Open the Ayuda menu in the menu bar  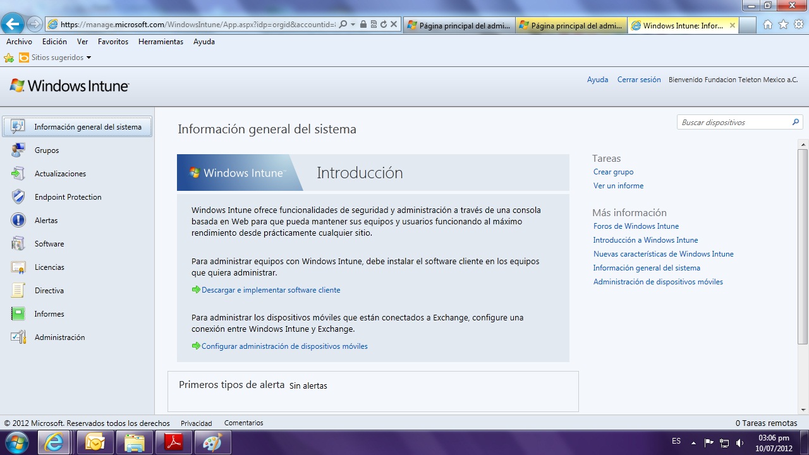(x=204, y=42)
